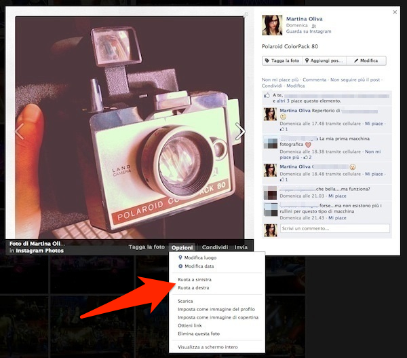
Task: Advance to the next photo arrow
Action: click(240, 131)
